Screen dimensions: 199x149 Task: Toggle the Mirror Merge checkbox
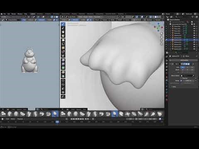(182, 81)
